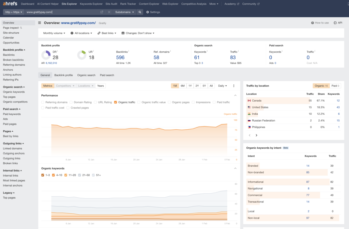Switch traffic by location to Paid
The width and height of the screenshot is (349, 229).
[335, 86]
